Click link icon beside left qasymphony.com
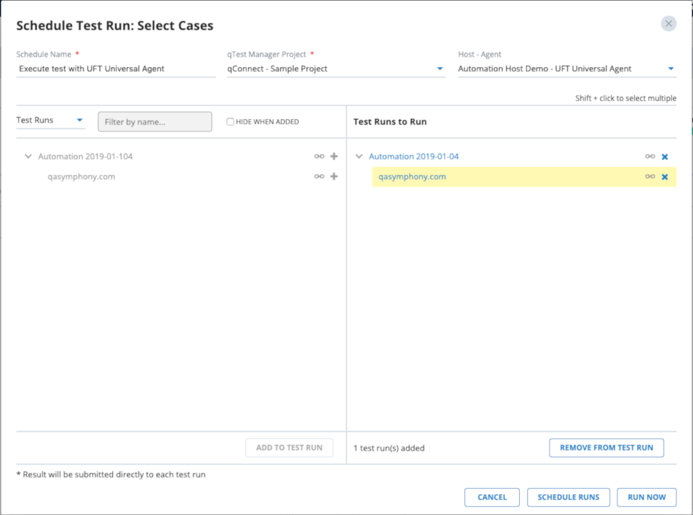 tap(319, 177)
